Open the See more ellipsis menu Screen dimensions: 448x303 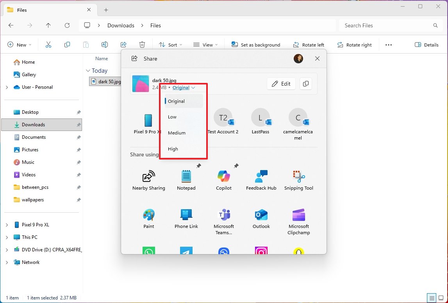pos(389,45)
